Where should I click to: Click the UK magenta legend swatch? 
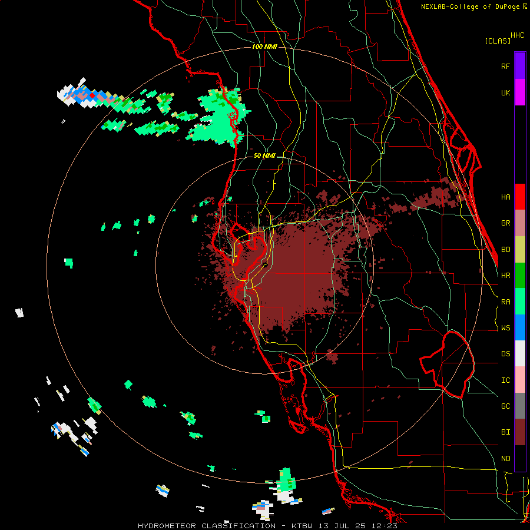point(520,92)
